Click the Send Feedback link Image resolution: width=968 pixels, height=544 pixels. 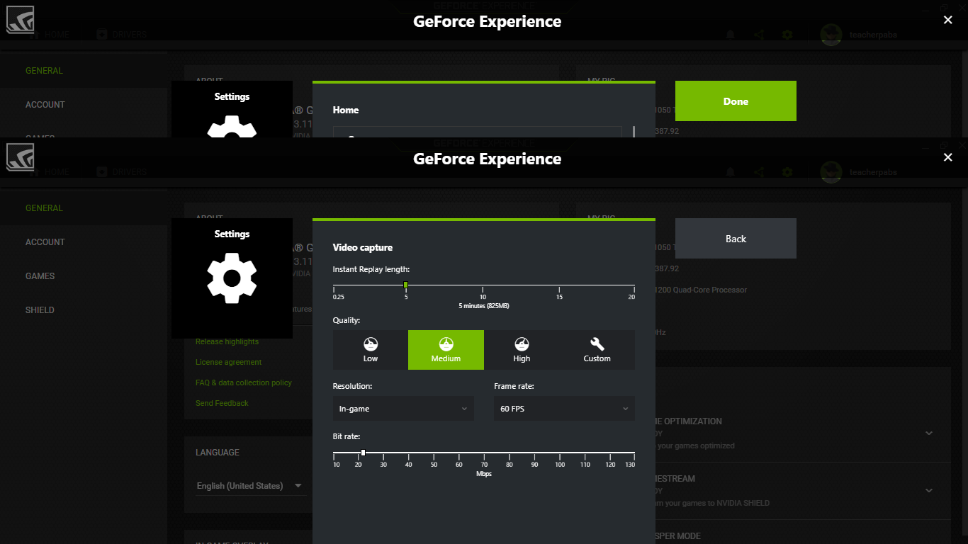[222, 404]
